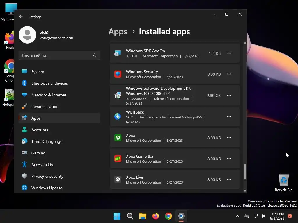This screenshot has width=298, height=223.
Task: Click the volume speaker tray icon
Action: click(263, 216)
